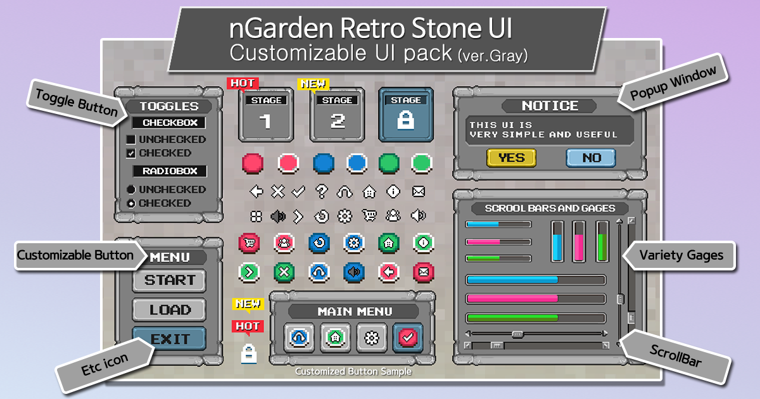Click the pink shopping cart icon button
The width and height of the screenshot is (760, 399).
click(x=249, y=244)
